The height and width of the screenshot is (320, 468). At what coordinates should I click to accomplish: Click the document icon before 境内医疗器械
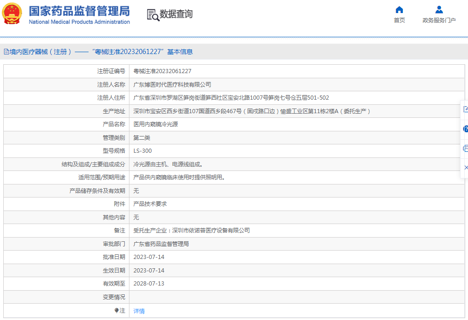pos(6,52)
